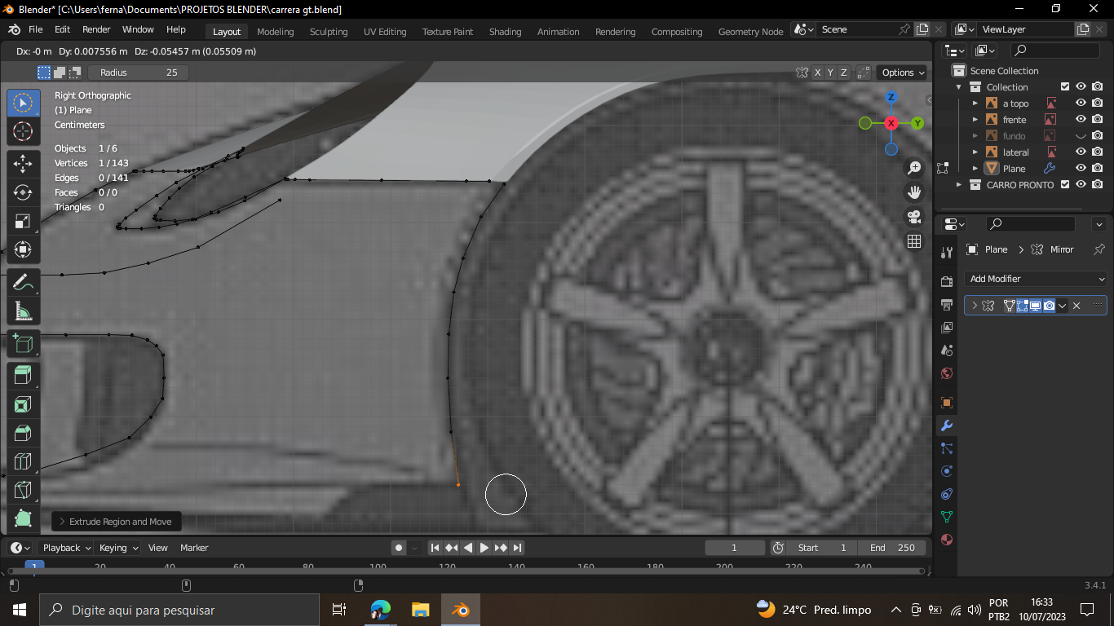Open the Render menu
1114x626 pixels.
click(96, 29)
